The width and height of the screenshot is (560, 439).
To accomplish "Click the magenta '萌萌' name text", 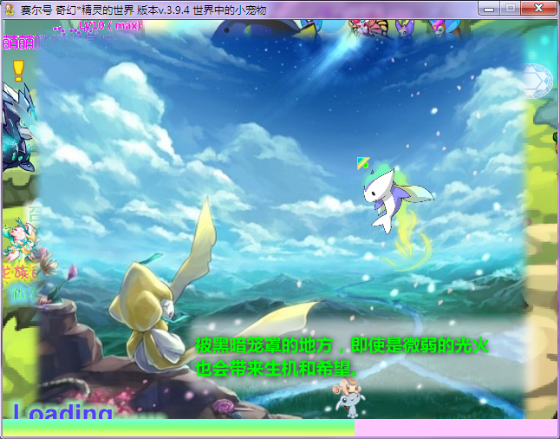I will click(20, 43).
